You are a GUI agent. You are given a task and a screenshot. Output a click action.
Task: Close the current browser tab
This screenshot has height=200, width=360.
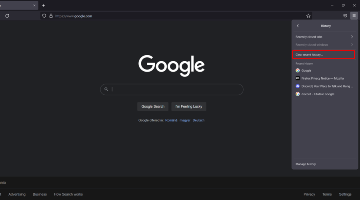(34, 6)
